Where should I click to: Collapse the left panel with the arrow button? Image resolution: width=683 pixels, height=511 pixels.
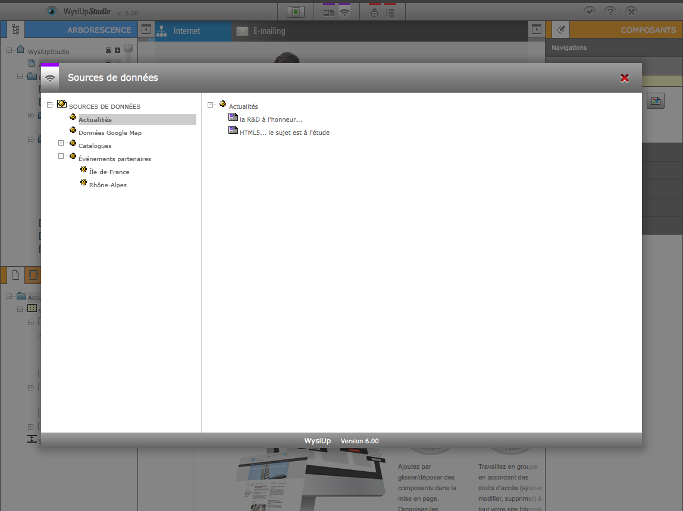click(x=146, y=30)
